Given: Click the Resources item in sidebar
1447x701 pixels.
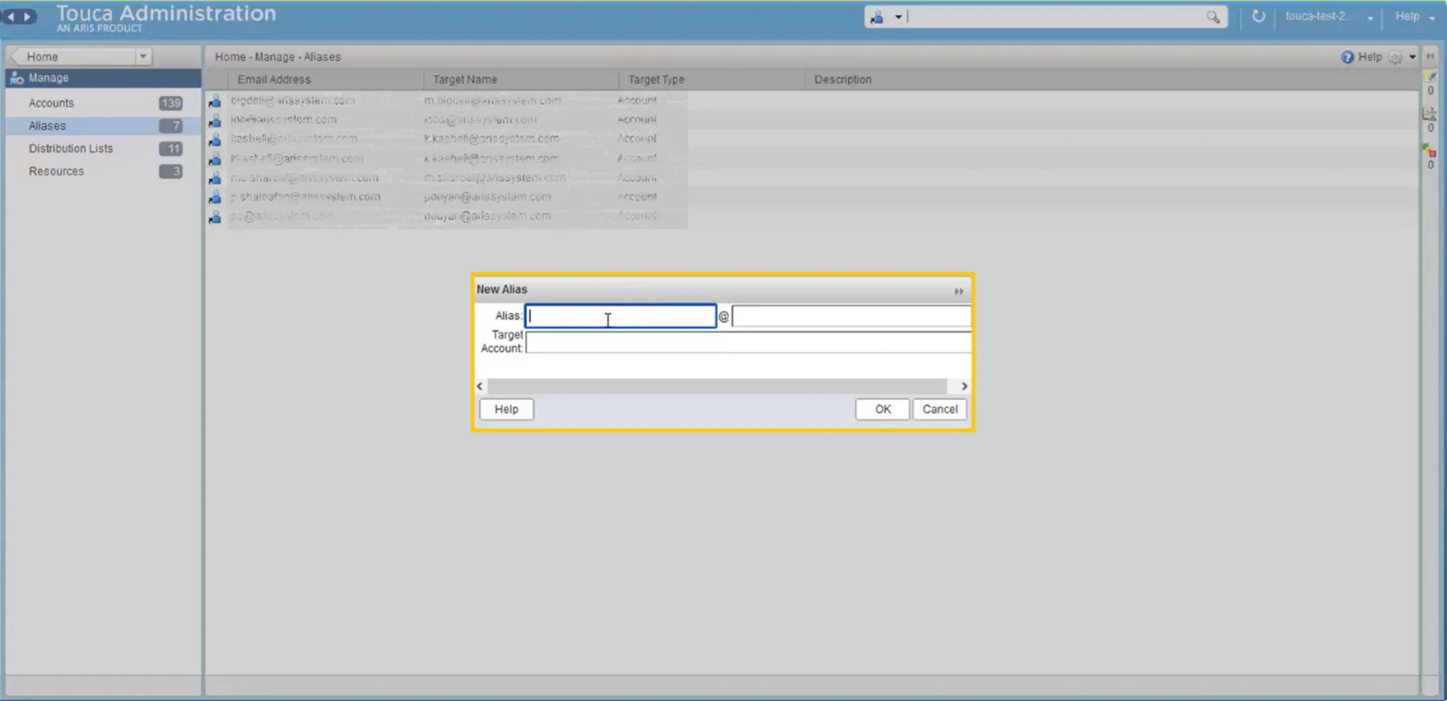Looking at the screenshot, I should 57,171.
